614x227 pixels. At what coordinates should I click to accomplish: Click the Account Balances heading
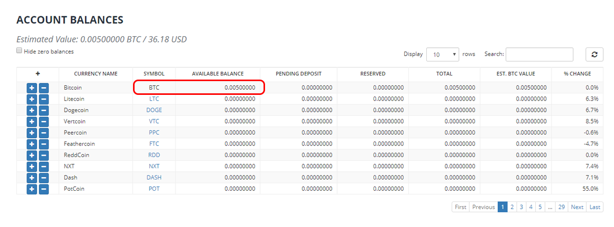(70, 20)
